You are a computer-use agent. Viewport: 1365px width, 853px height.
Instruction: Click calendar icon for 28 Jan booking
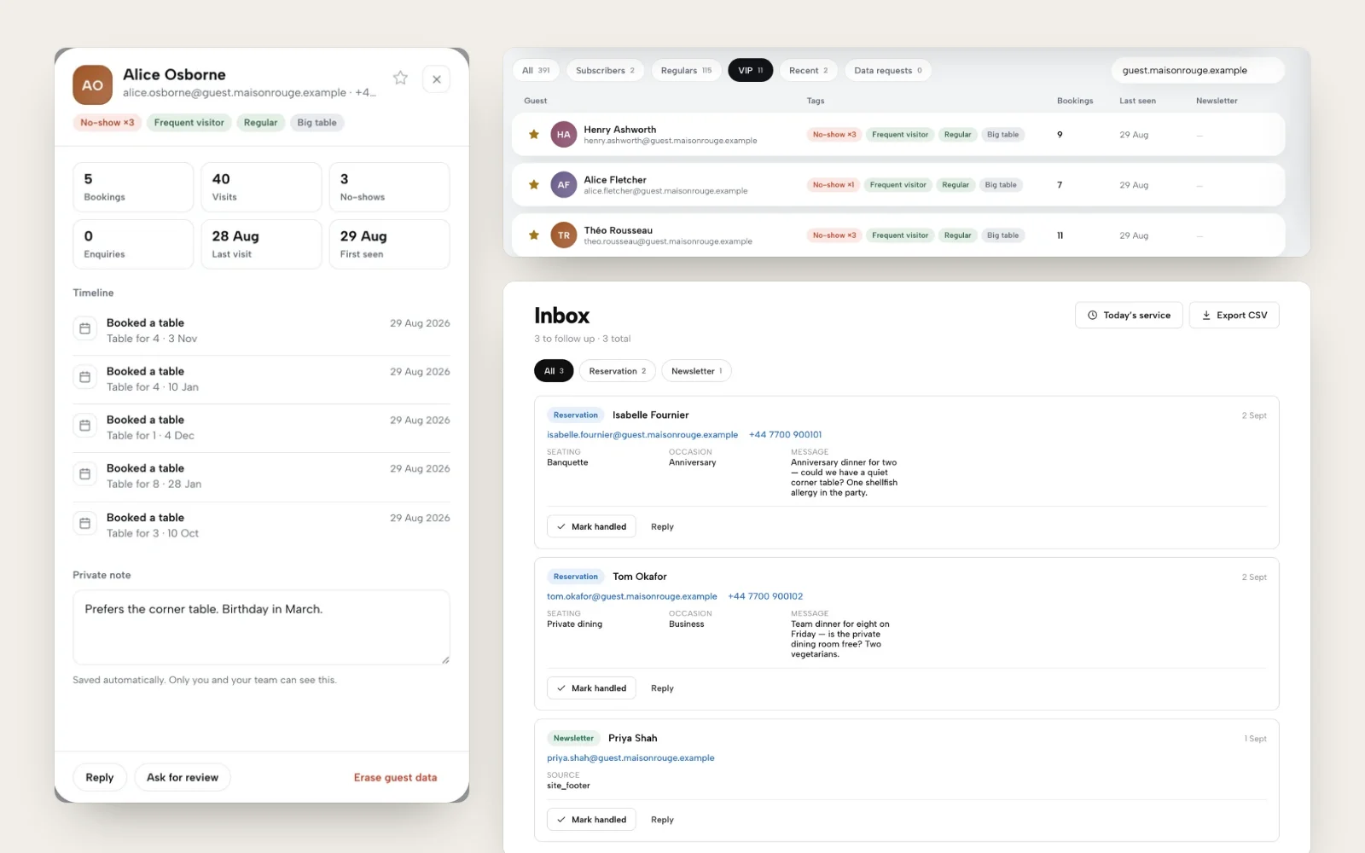click(x=84, y=474)
